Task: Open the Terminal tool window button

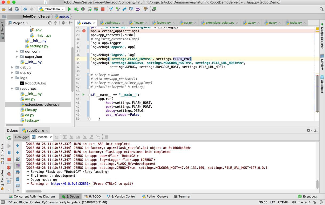Action: click(x=182, y=197)
